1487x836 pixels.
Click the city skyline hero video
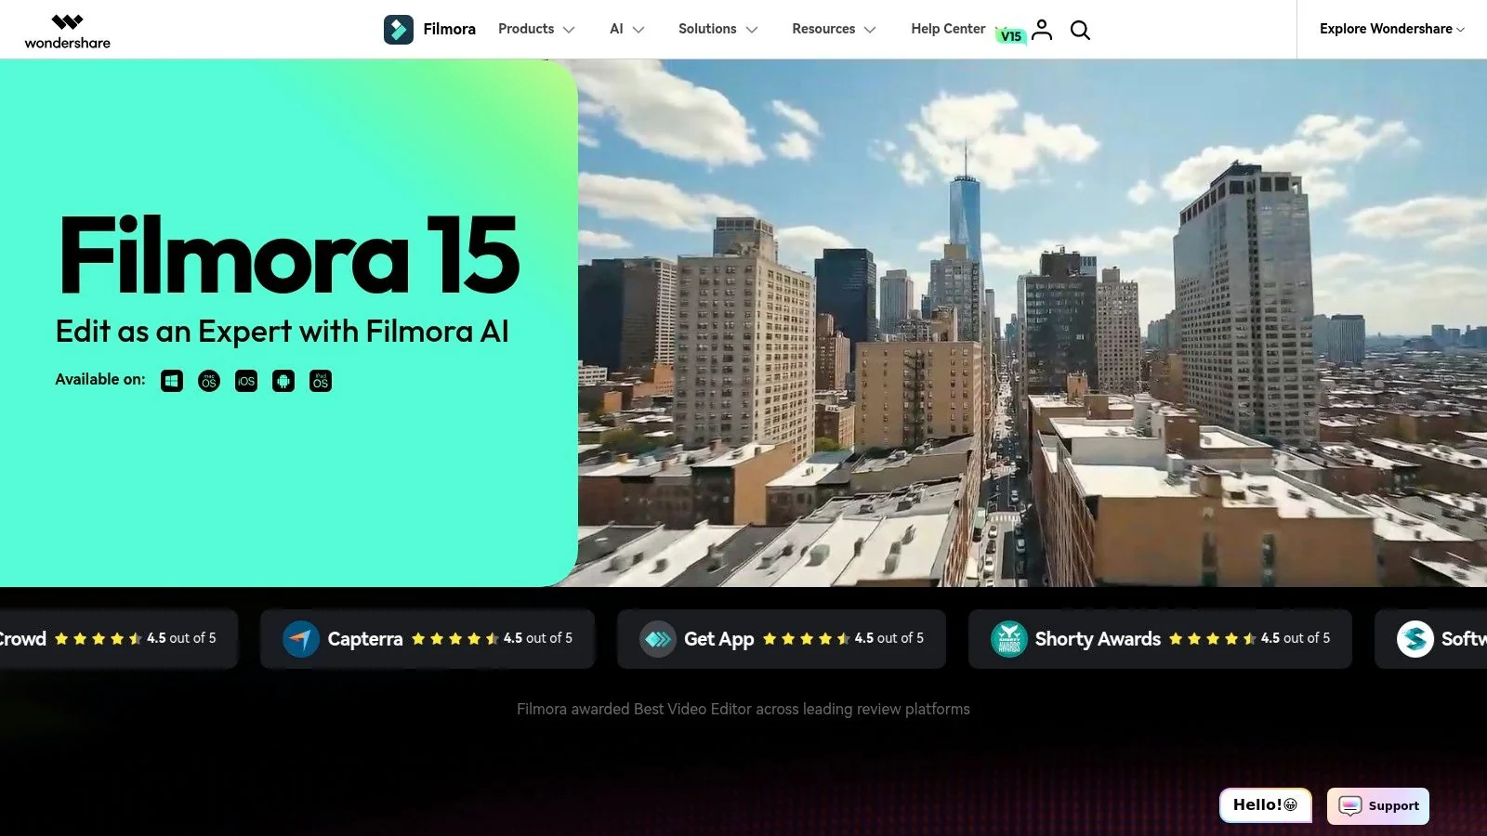point(1033,323)
